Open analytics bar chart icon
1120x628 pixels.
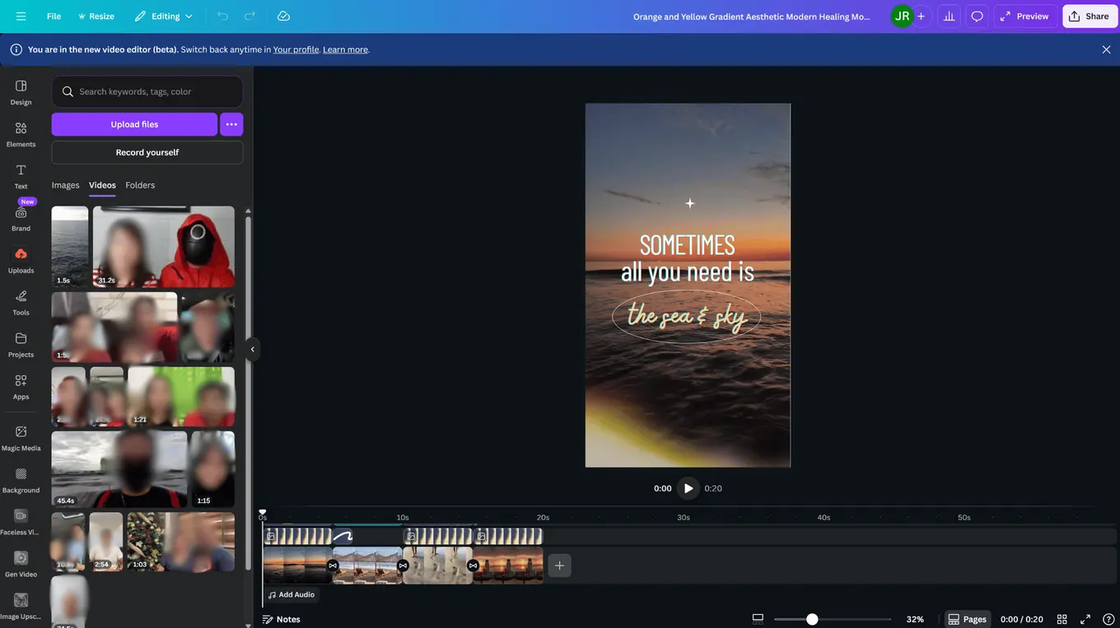coord(949,16)
